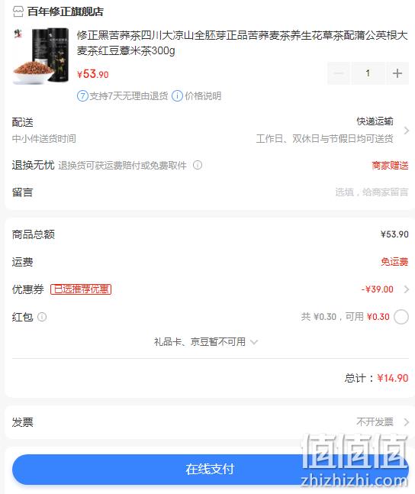Screen dimensions: 415x494
Task: Open the product title link 修正黑苦荞茶
Action: [x=242, y=43]
